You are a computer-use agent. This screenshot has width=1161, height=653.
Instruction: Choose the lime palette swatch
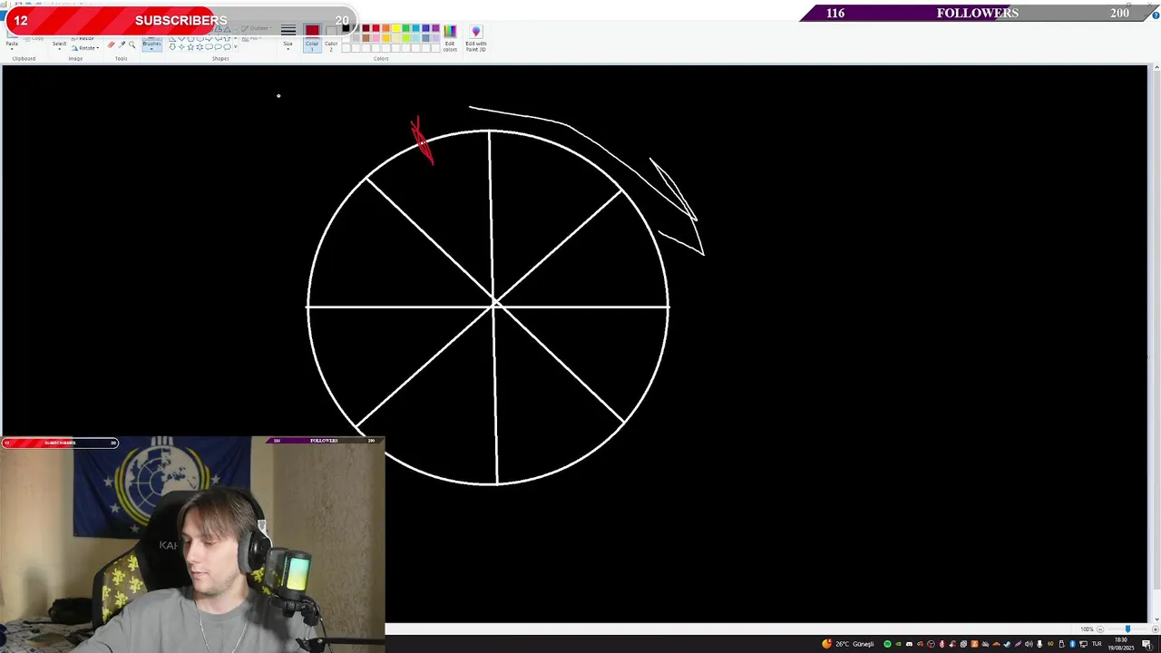tap(405, 38)
